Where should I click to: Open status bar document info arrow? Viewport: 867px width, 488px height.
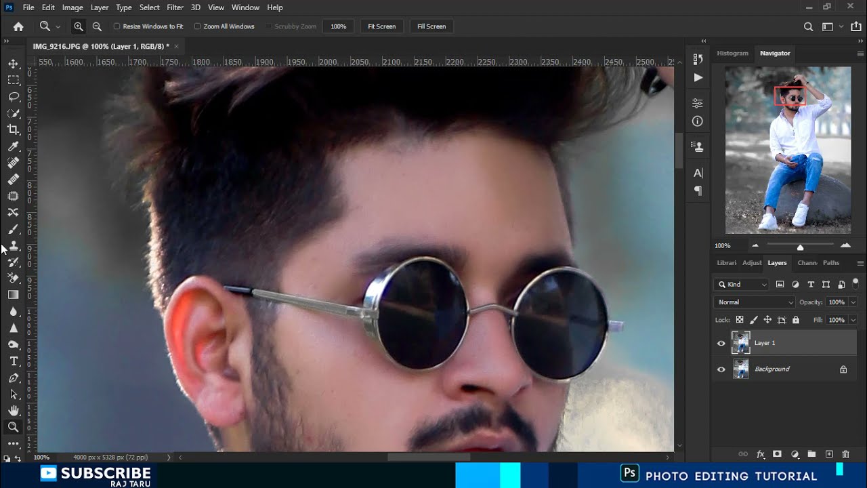169,457
